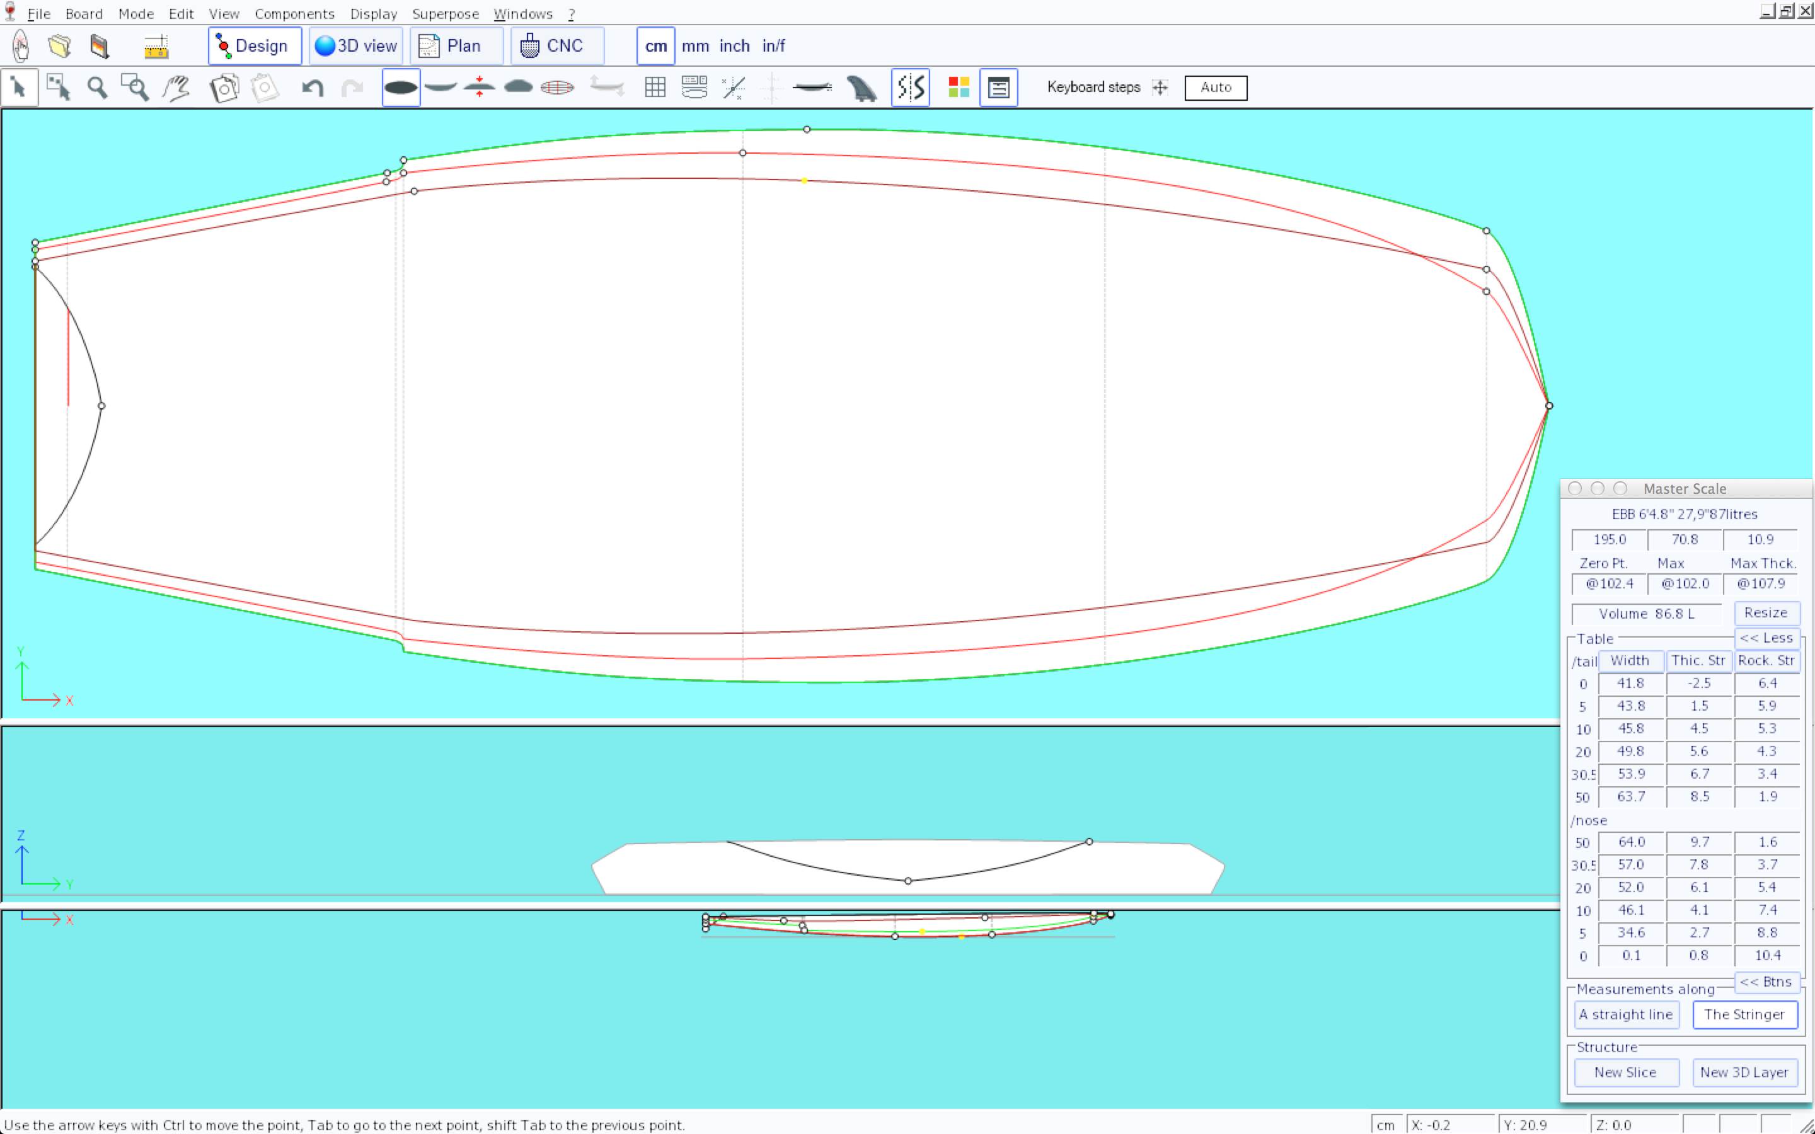Switch to the 3D view tab
The height and width of the screenshot is (1134, 1815).
click(356, 46)
